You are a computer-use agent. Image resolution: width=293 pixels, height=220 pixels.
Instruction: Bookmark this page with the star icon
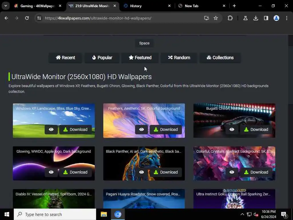coord(216,18)
